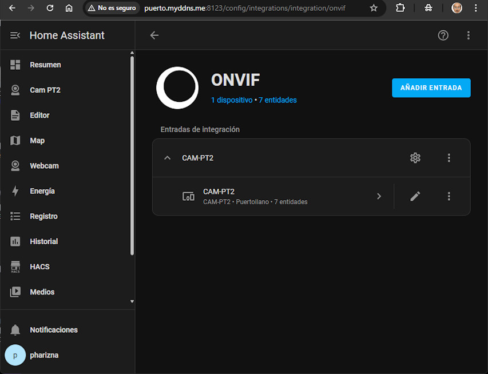Image resolution: width=488 pixels, height=374 pixels.
Task: Bookmark this page with star icon
Action: click(374, 8)
